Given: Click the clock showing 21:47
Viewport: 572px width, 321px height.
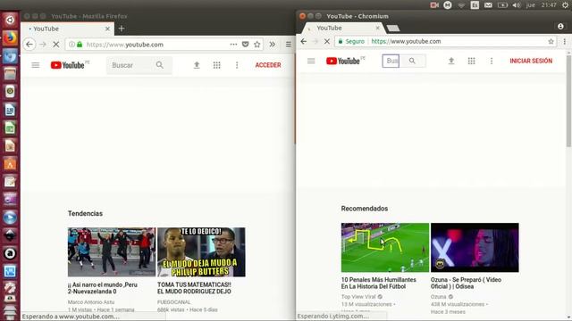Looking at the screenshot, I should [549, 5].
